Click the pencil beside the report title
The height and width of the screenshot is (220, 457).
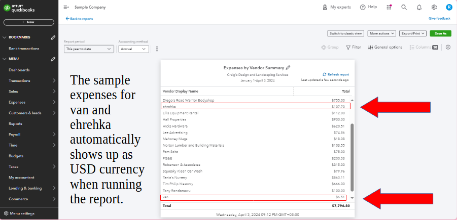click(x=288, y=68)
